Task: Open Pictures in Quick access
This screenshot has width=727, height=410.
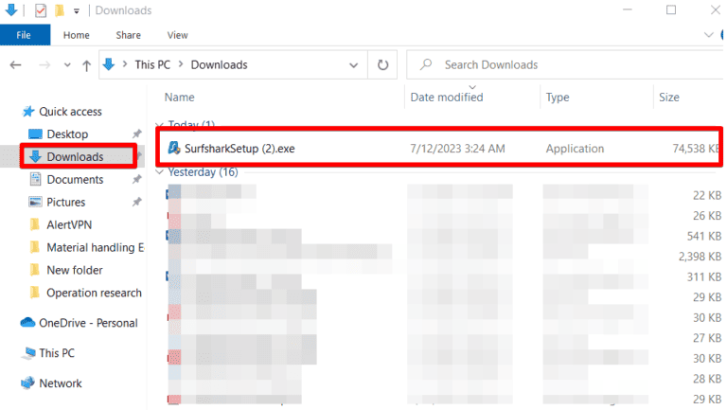Action: (x=66, y=203)
